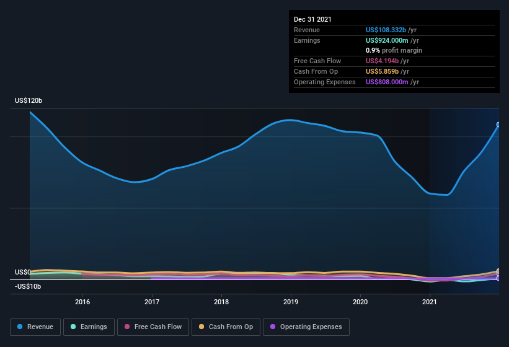Viewport: 509px width, 347px height.
Task: Click the 2017 x-axis label
Action: point(152,302)
